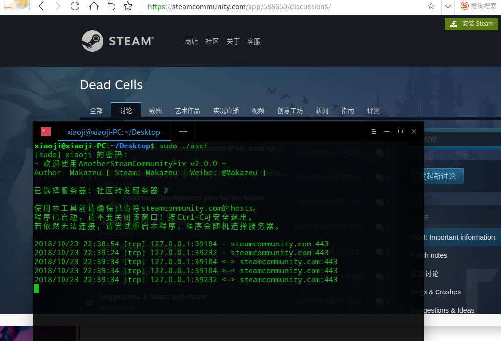The height and width of the screenshot is (341, 501).
Task: Click the Author: Makazeu line in terminal
Action: (x=150, y=173)
